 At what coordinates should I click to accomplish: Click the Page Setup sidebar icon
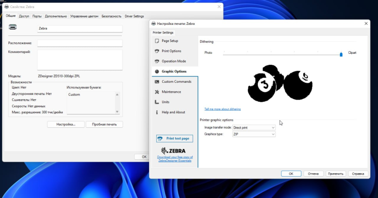tap(157, 41)
